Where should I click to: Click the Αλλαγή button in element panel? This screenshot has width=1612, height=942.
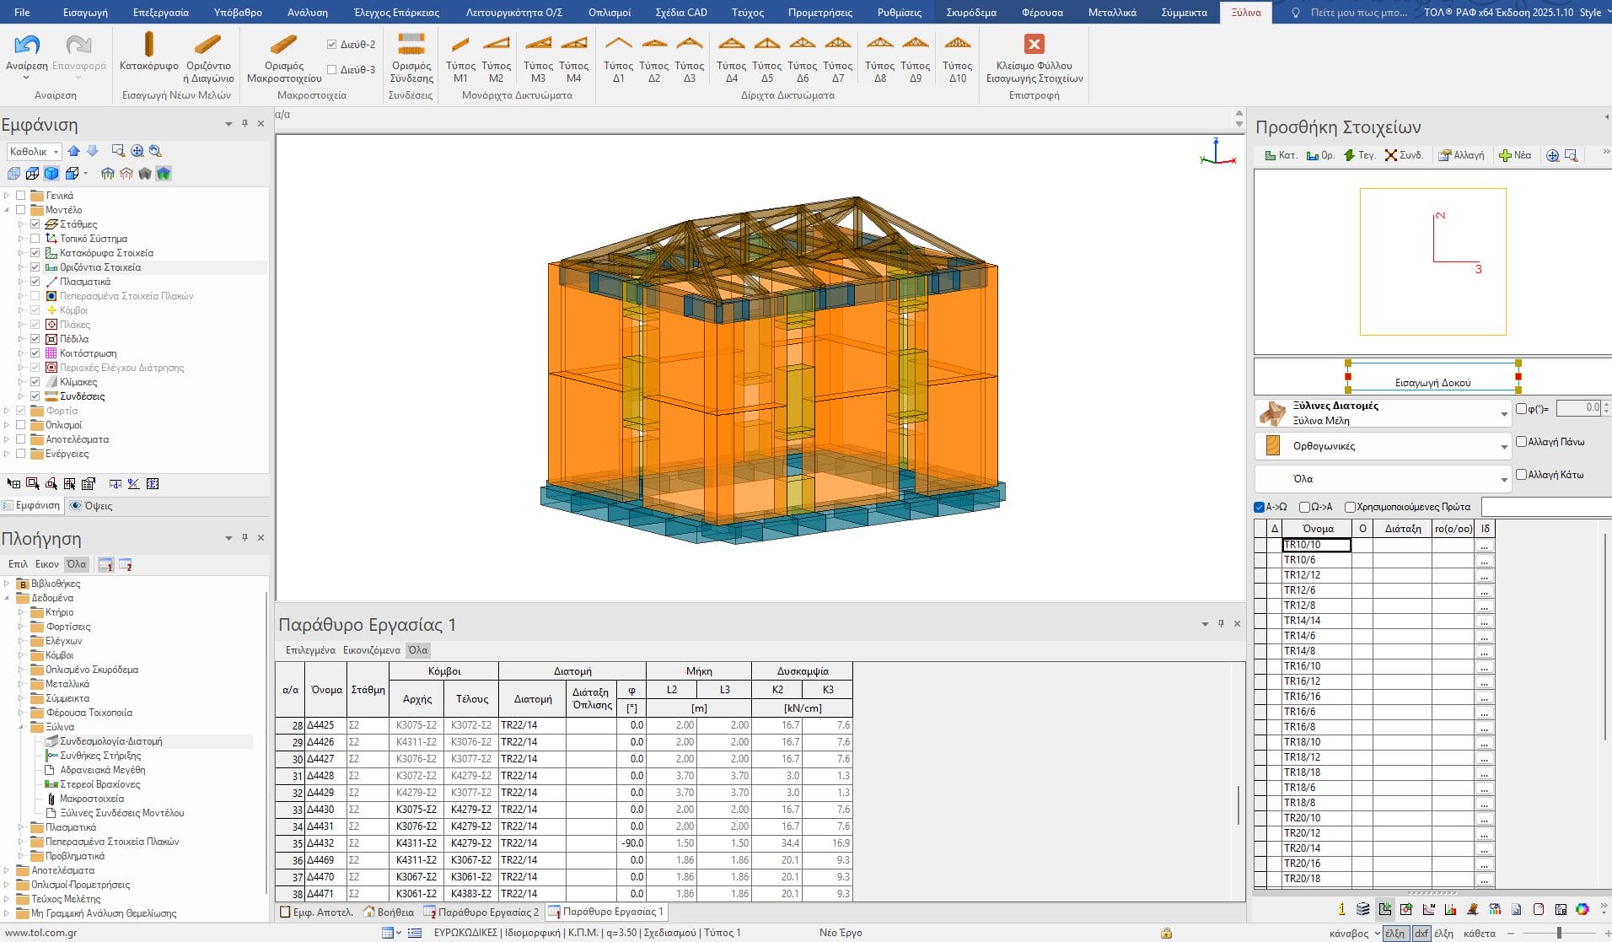pos(1461,155)
